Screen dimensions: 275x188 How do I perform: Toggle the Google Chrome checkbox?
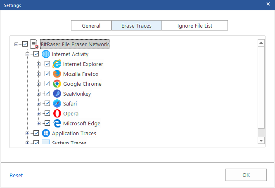[x=47, y=84]
